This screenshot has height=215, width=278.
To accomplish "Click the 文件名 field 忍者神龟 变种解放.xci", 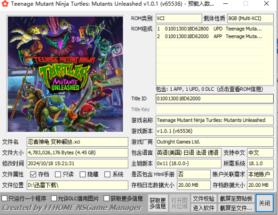I will [77, 142].
